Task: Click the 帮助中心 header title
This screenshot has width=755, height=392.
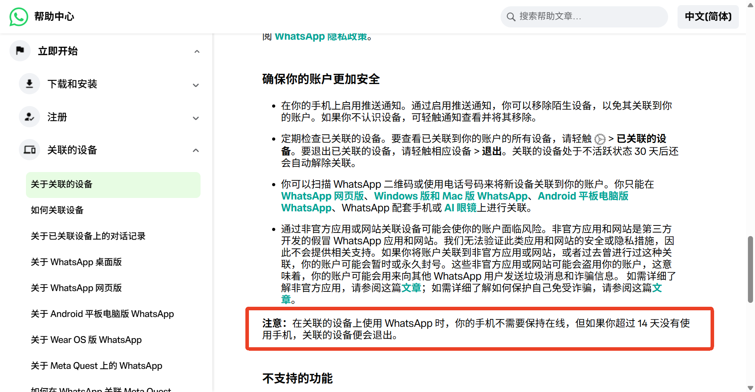Action: click(x=54, y=16)
